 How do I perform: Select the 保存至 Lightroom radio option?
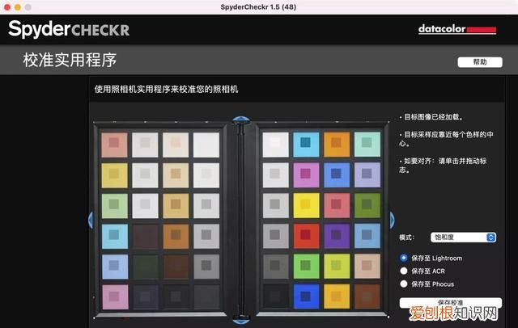pyautogui.click(x=403, y=258)
